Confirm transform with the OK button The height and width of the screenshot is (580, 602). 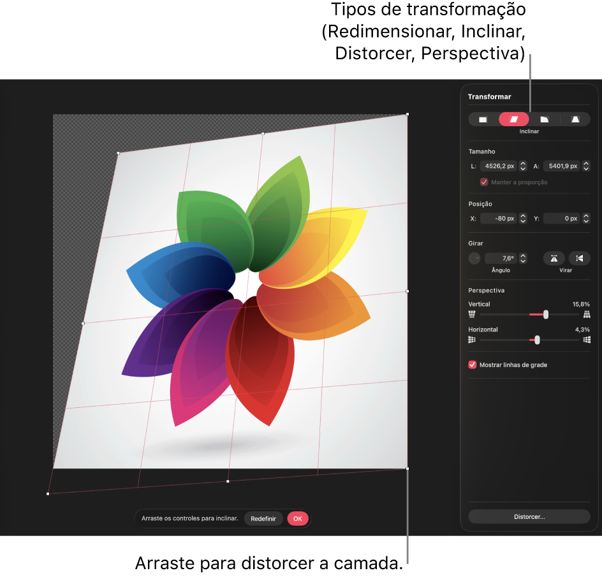click(x=298, y=519)
